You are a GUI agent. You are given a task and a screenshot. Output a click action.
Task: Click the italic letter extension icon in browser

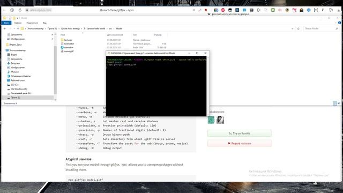(323, 10)
